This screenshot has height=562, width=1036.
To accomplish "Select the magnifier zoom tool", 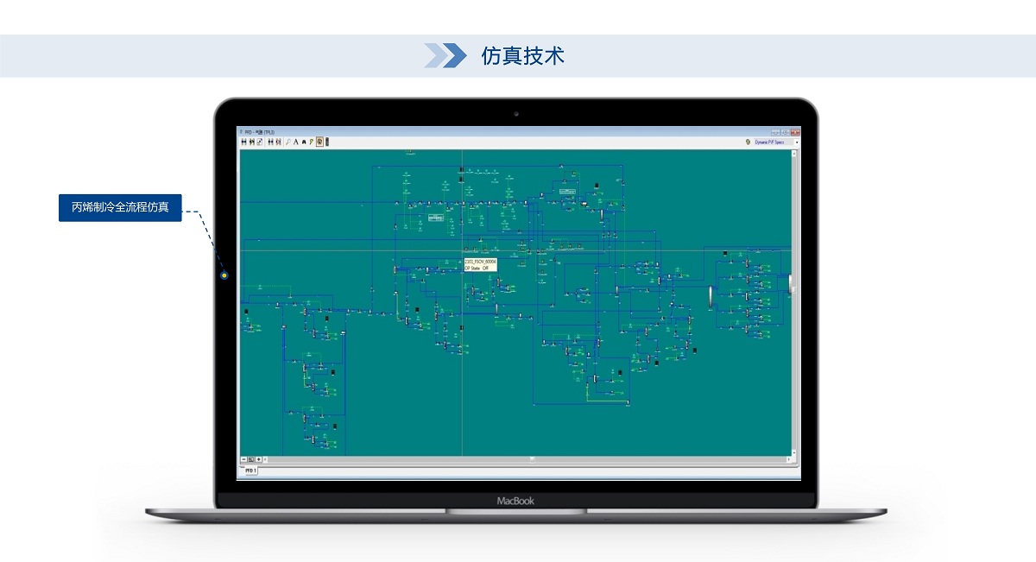I will click(287, 142).
